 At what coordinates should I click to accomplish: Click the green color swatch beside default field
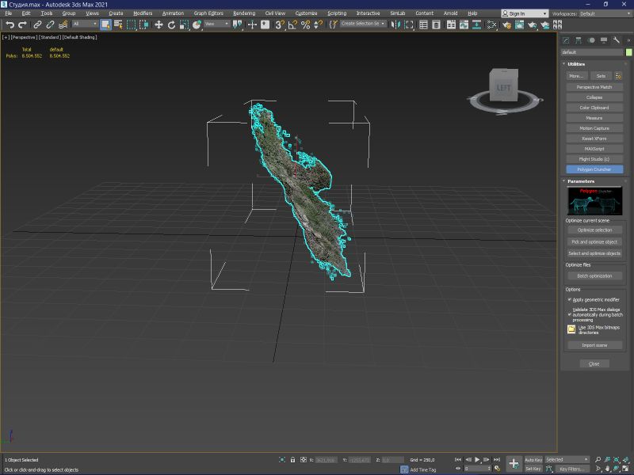(628, 52)
